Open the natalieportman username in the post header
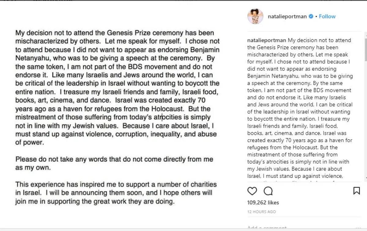This screenshot has width=367, height=231. click(287, 16)
